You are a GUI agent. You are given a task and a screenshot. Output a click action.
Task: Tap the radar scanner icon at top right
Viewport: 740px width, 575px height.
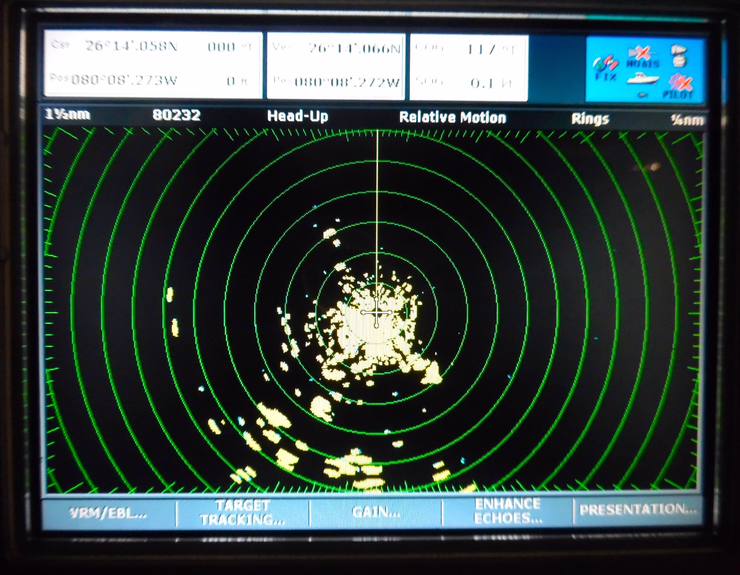[679, 55]
